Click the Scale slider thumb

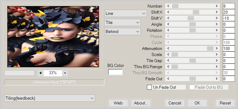(175, 54)
